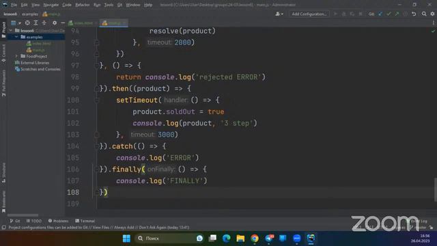The height and width of the screenshot is (246, 437).
Task: Open the Edit menu
Action: pos(25,5)
